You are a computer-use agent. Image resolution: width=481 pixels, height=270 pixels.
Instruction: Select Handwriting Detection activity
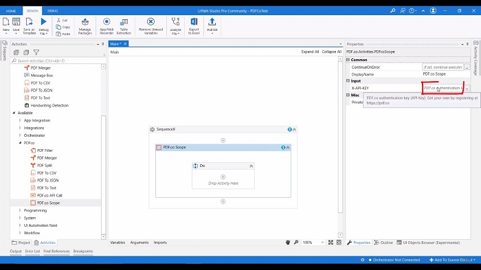click(49, 106)
